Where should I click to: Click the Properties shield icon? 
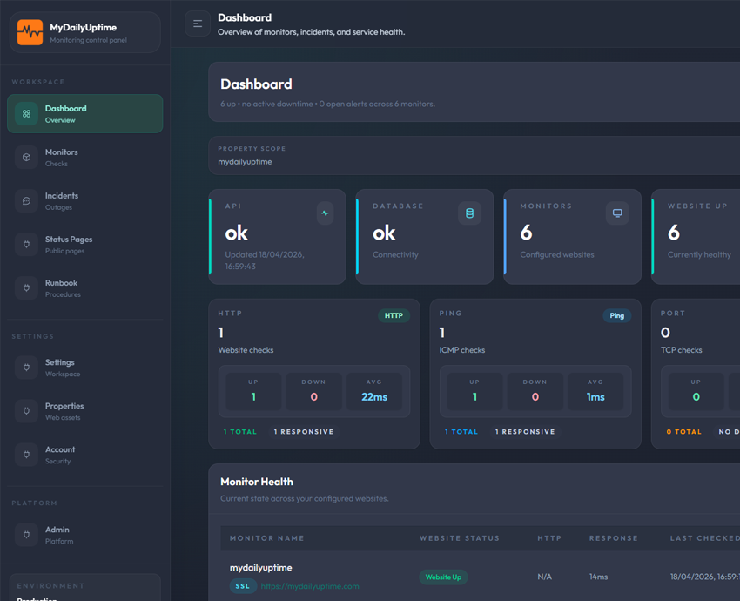click(26, 411)
